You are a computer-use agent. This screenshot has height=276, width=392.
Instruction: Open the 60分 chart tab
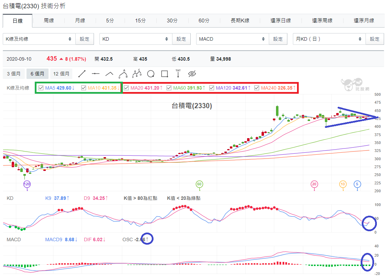pyautogui.click(x=204, y=21)
